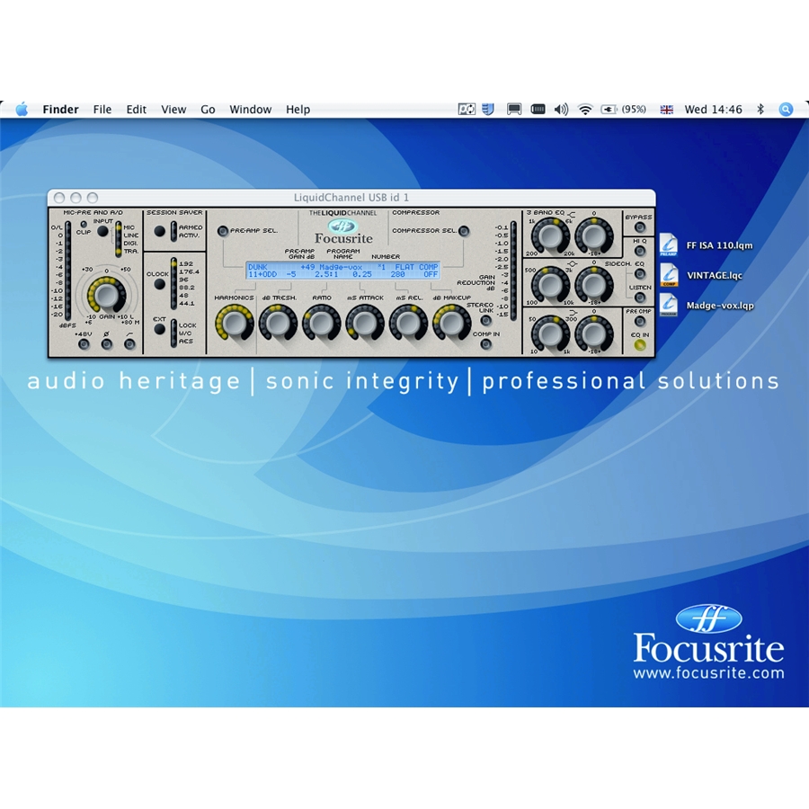Toggle the Hi Q switch

pyautogui.click(x=640, y=251)
